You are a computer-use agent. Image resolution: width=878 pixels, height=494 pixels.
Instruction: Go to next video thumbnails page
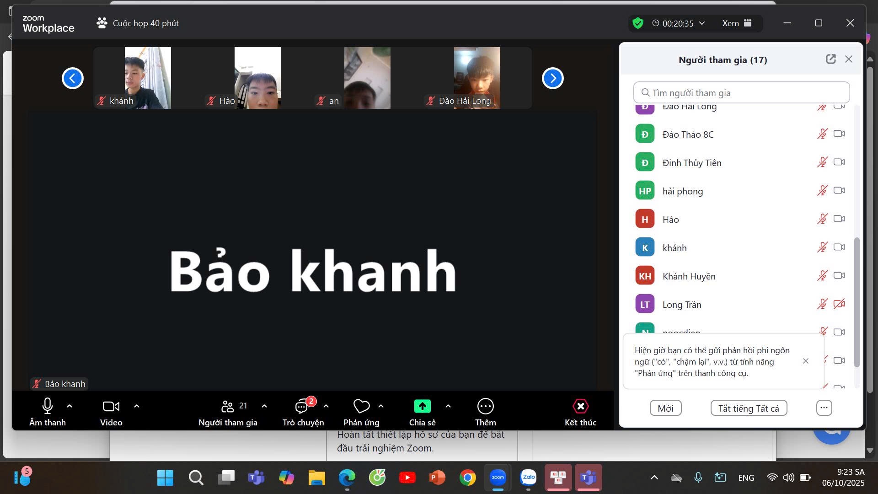552,78
